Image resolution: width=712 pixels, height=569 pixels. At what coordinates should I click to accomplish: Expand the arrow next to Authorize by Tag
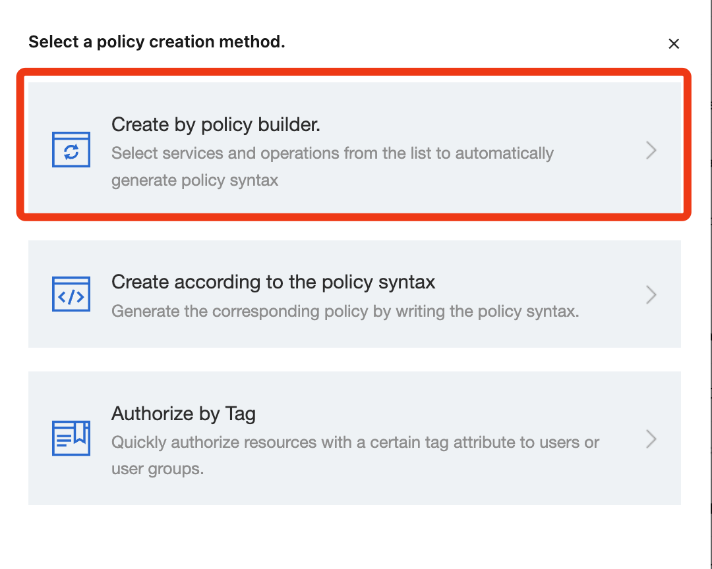(651, 439)
